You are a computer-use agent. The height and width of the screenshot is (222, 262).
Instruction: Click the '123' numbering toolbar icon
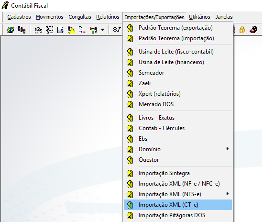coord(38,30)
